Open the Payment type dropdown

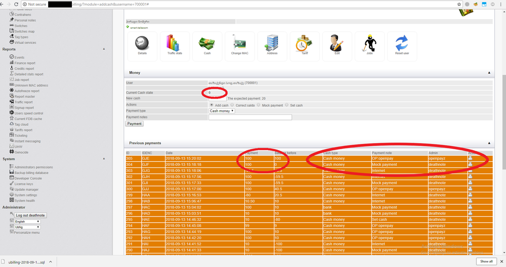coord(222,111)
